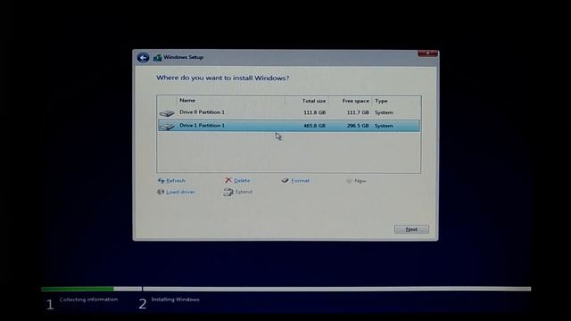571x321 pixels.
Task: Click the Installing Windows step label
Action: pyautogui.click(x=175, y=300)
